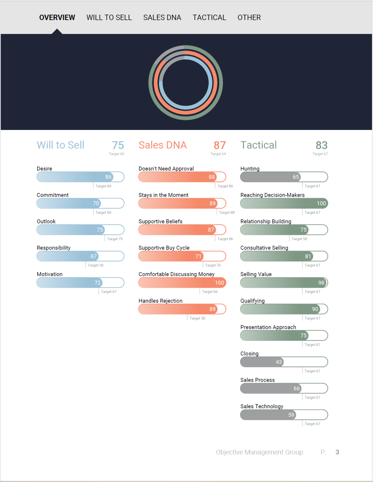
Task: Select the Commitment score bar
Action: click(x=80, y=203)
